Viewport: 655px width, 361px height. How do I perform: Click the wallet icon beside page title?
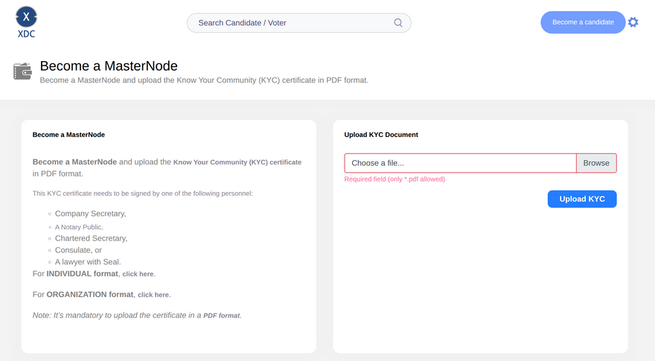[x=22, y=71]
